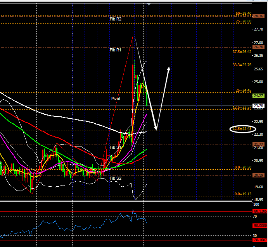Select the Fib S2 label
Image resolution: width=268 pixels, height=247 pixels.
[116, 178]
